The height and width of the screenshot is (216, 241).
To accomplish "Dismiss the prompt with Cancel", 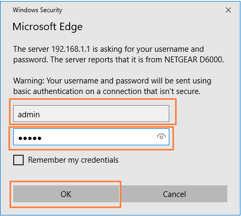I will point(174,194).
